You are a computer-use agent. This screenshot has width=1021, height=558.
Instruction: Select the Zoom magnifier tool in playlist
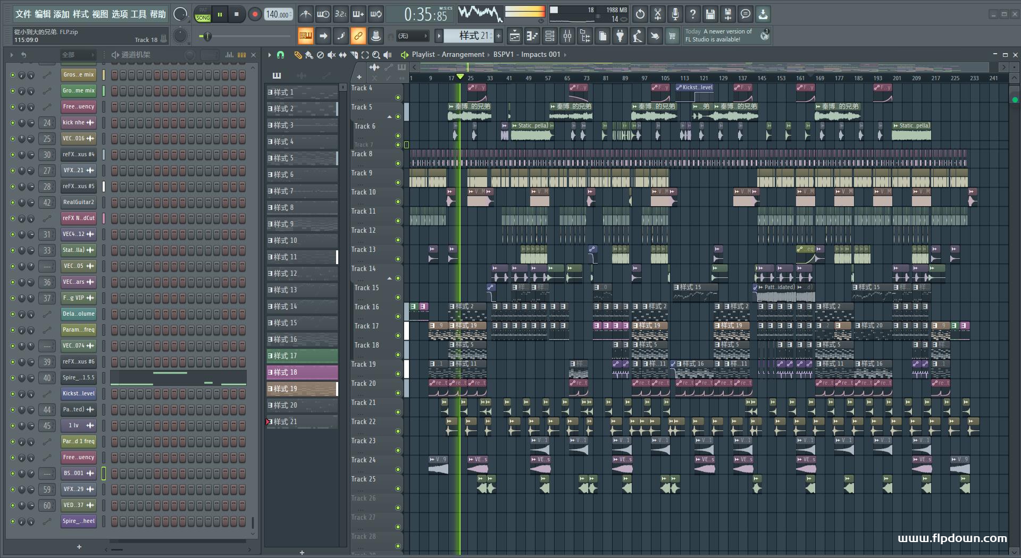pos(376,55)
